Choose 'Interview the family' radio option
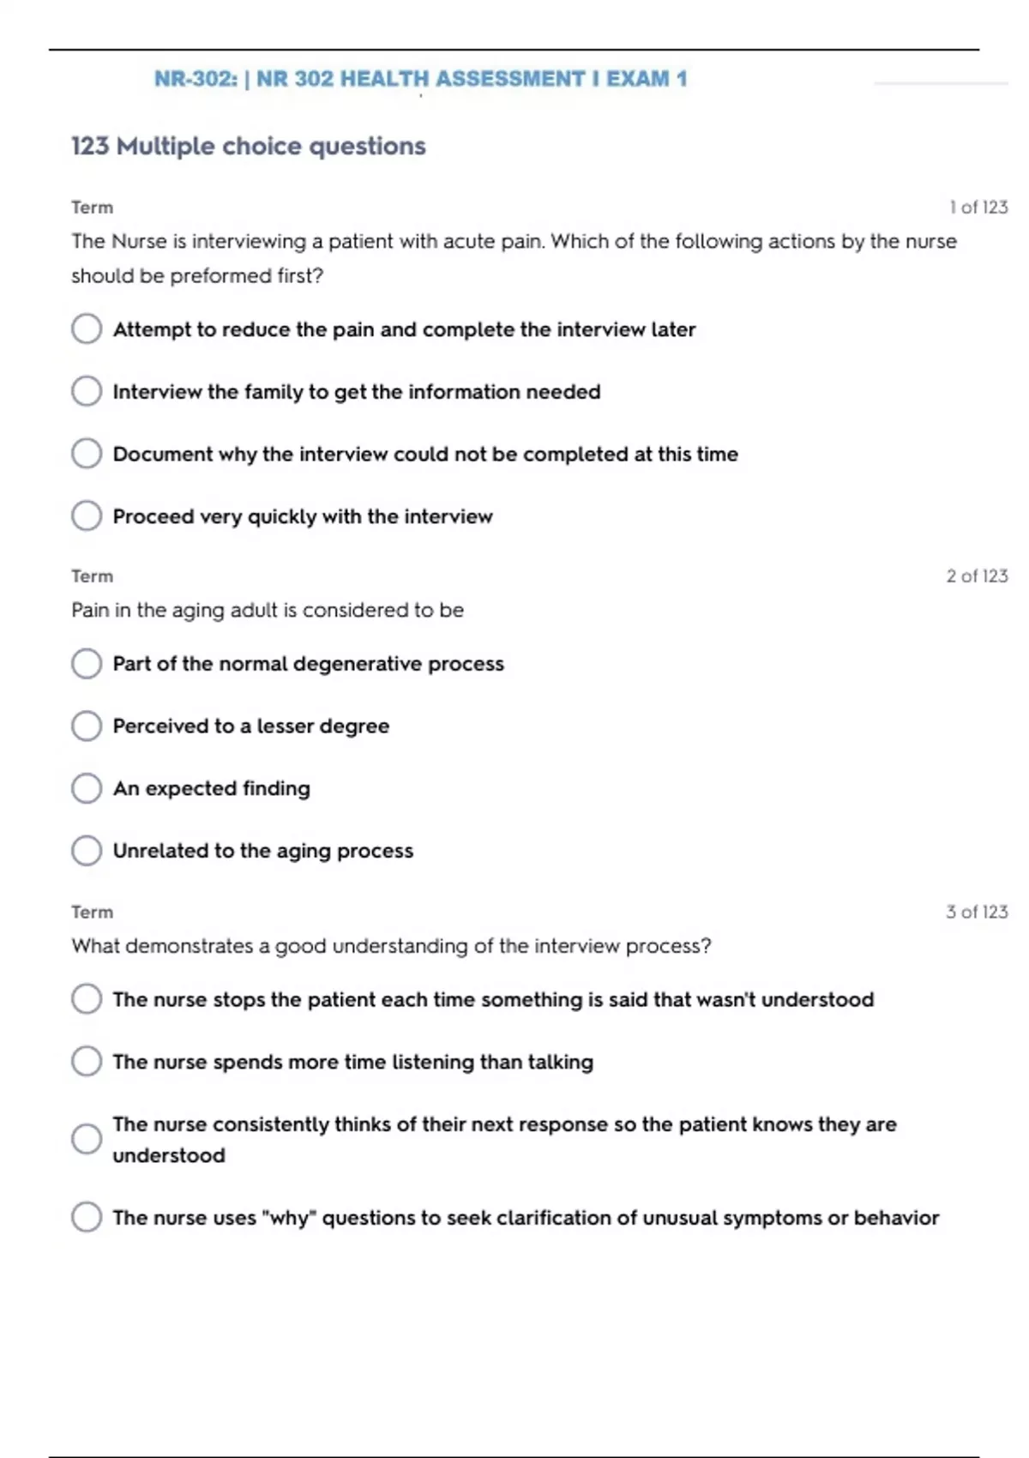 (x=87, y=391)
